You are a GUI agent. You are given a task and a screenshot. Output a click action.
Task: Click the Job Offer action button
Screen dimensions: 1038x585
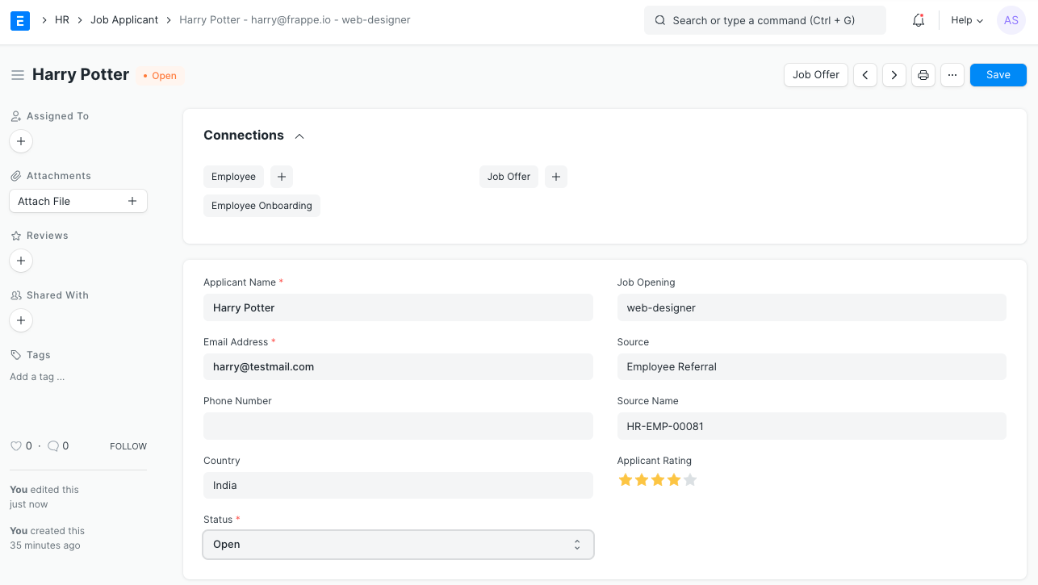pyautogui.click(x=816, y=75)
